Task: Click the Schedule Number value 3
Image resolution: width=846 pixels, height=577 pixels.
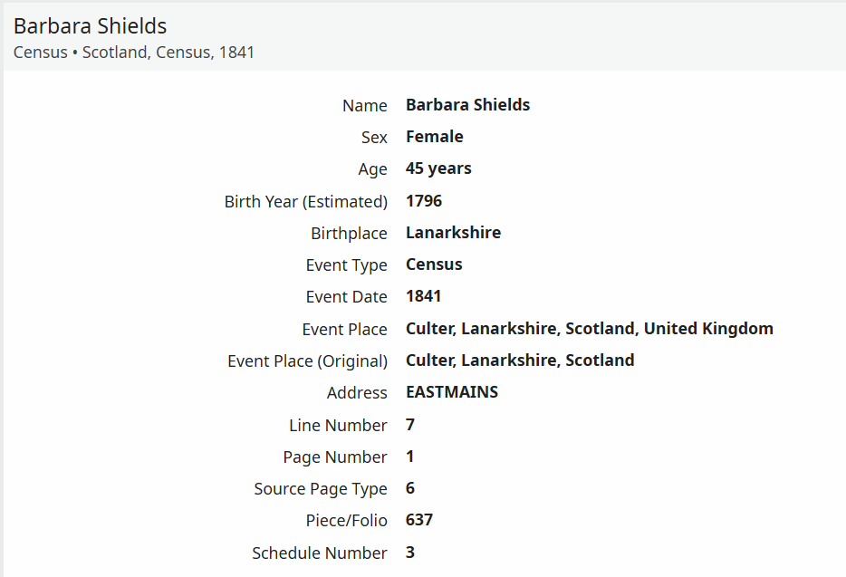Action: tap(410, 553)
